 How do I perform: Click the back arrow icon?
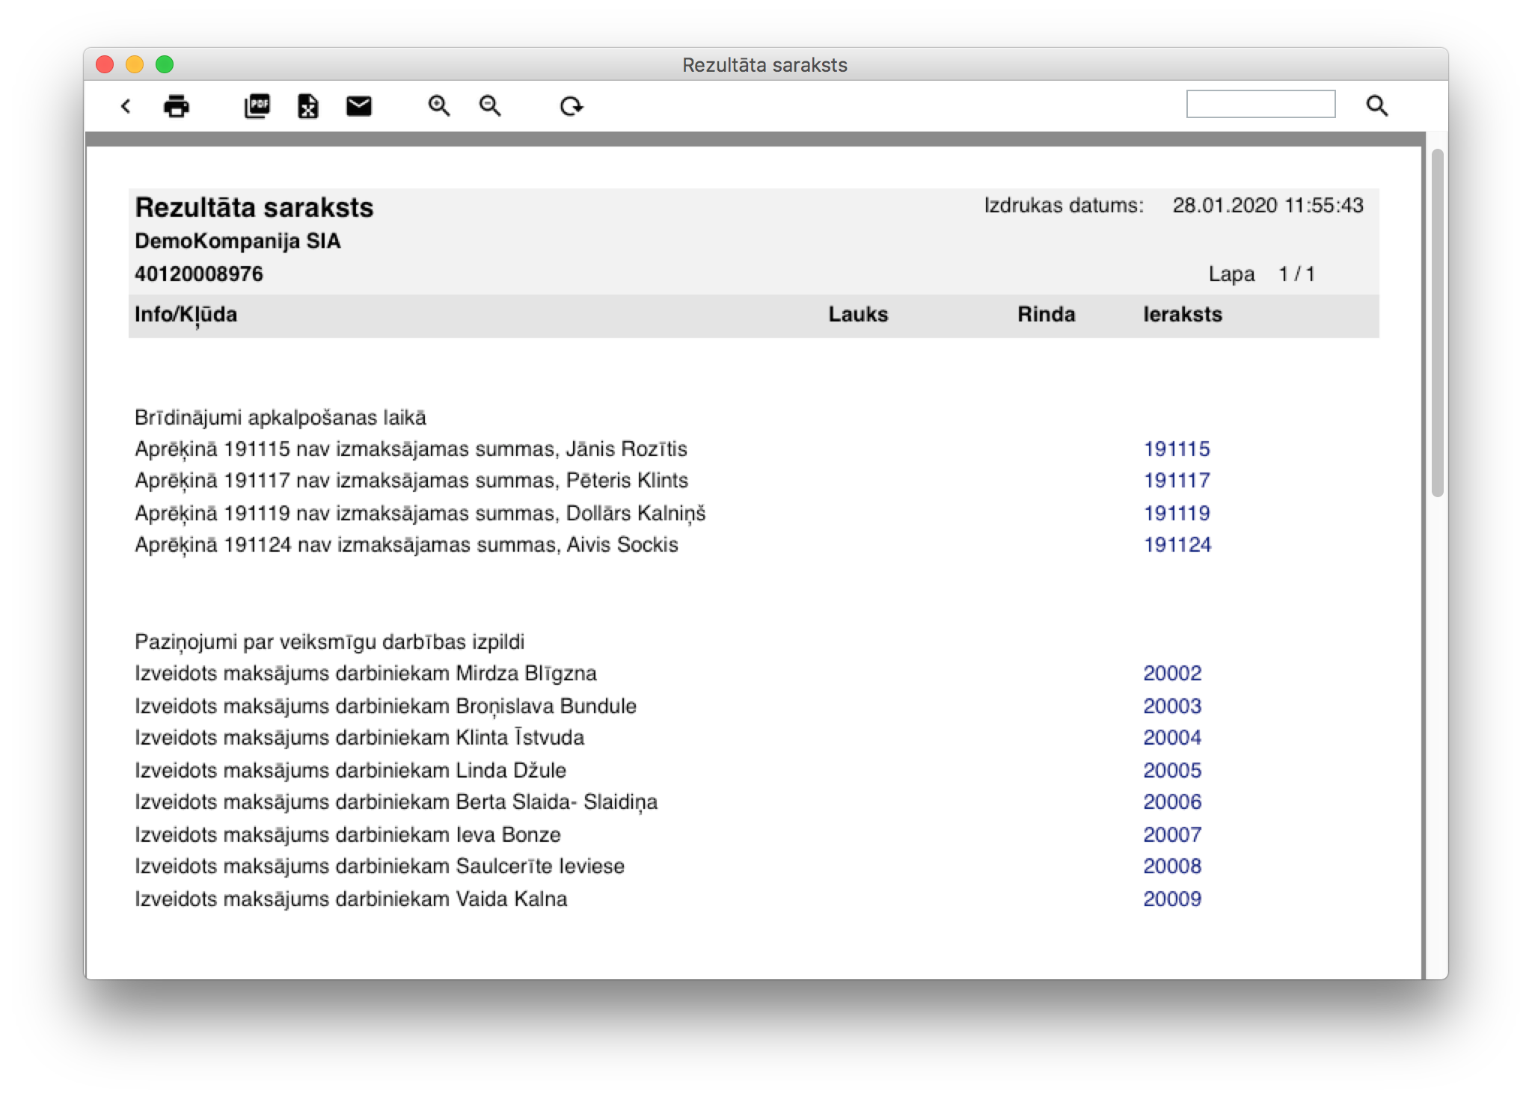(x=126, y=106)
